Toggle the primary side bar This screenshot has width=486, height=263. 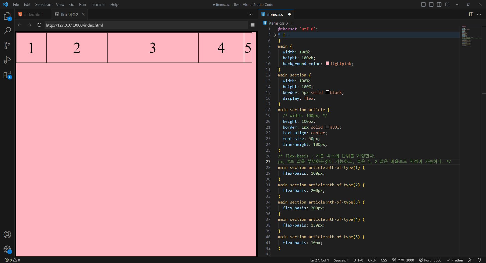coord(423,5)
